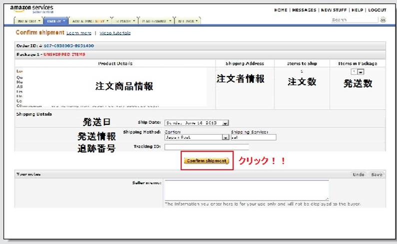Click the Product Details column header

click(x=115, y=63)
